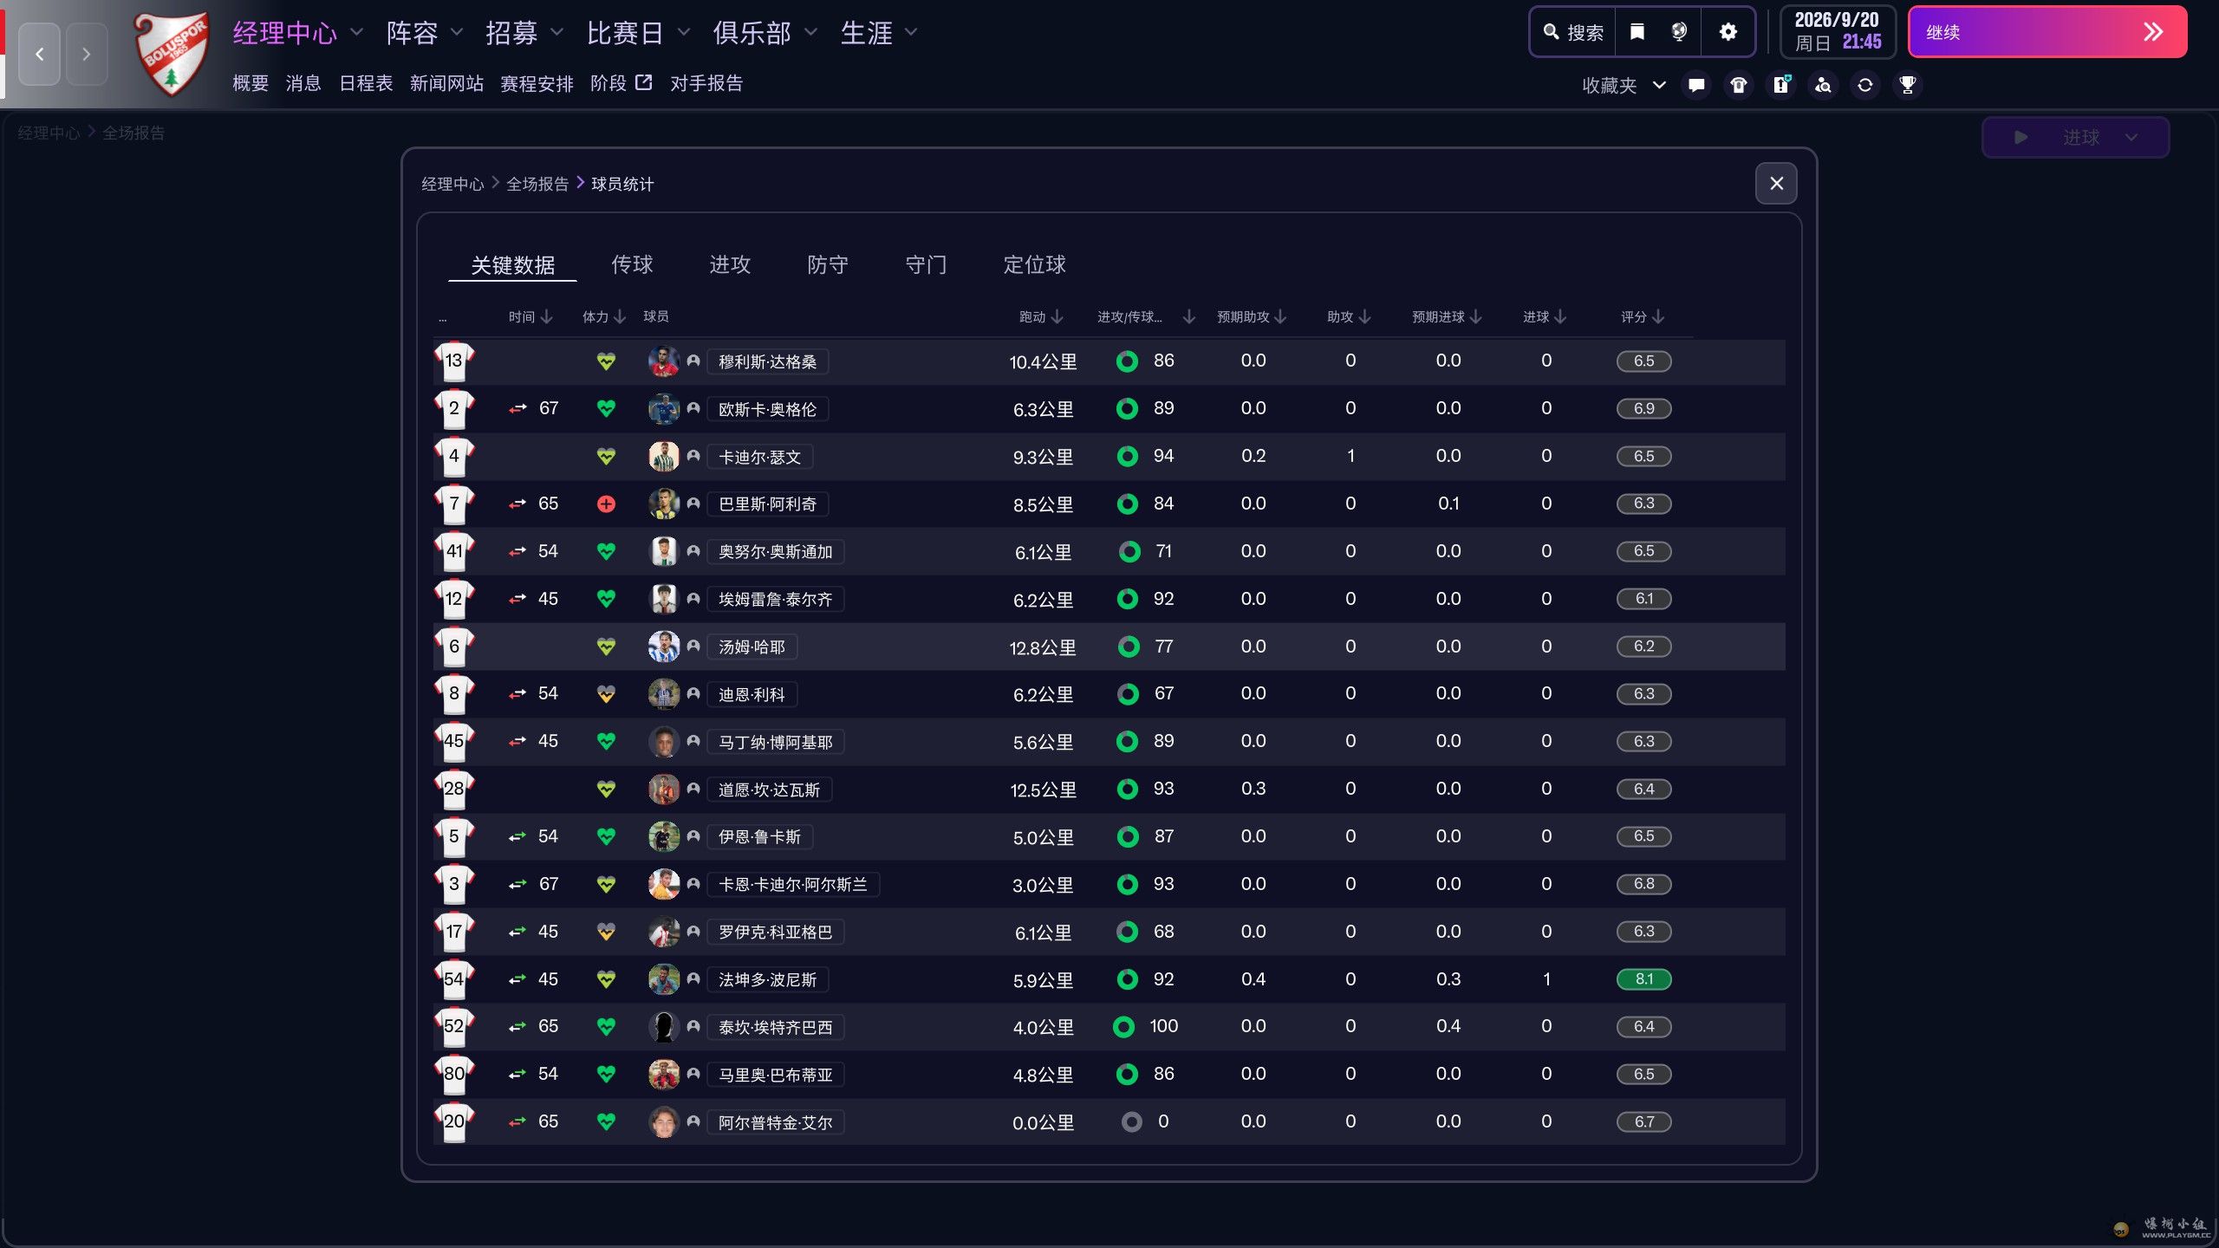Viewport: 2219px width, 1248px height.
Task: Click the trophy competitions icon
Action: pyautogui.click(x=1907, y=85)
